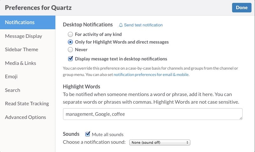Image resolution: width=255 pixels, height=152 pixels.
Task: Open notification preferences for email & mobile link
Action: click(151, 74)
